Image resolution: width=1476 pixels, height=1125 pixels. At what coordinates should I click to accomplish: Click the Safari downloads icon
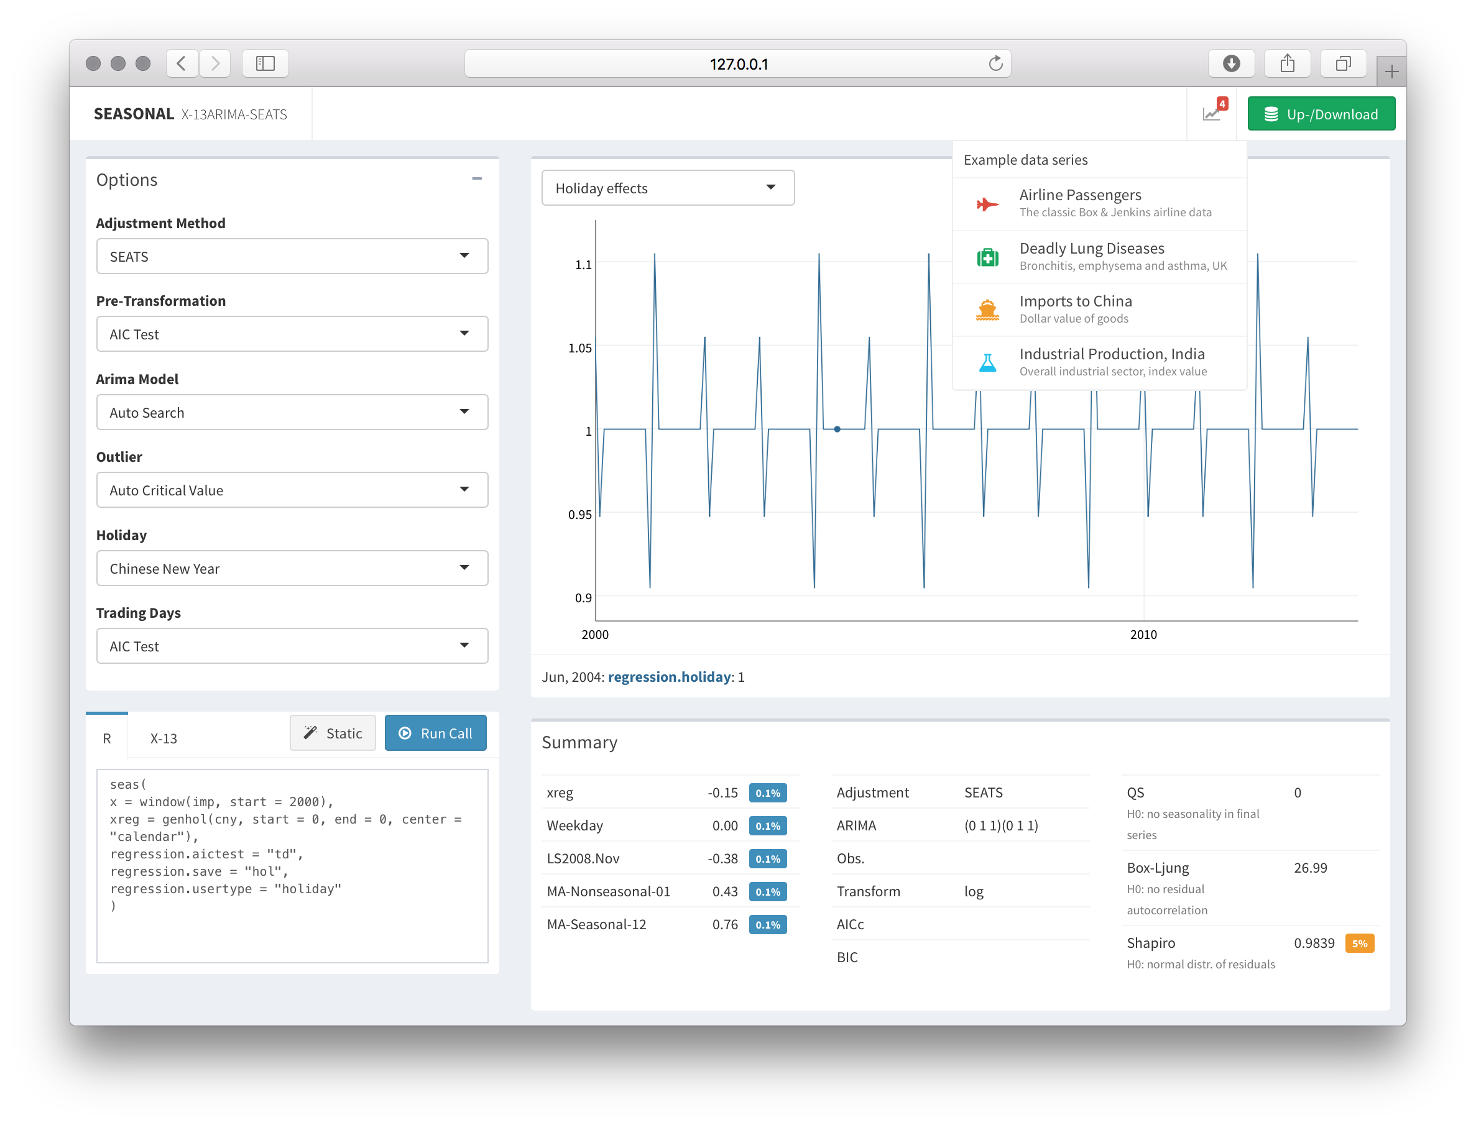pyautogui.click(x=1231, y=63)
